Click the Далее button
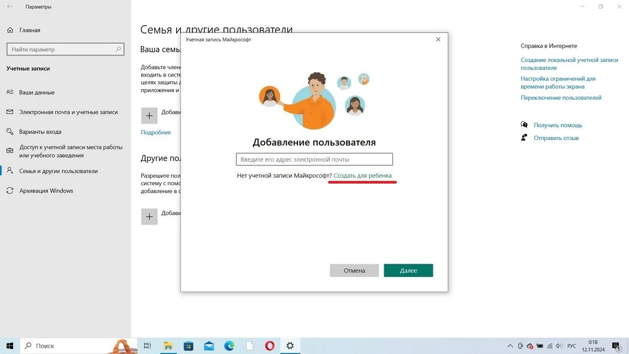This screenshot has height=354, width=629. tap(408, 271)
